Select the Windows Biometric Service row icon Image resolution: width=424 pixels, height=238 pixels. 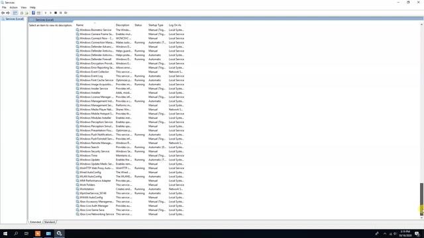pos(78,30)
